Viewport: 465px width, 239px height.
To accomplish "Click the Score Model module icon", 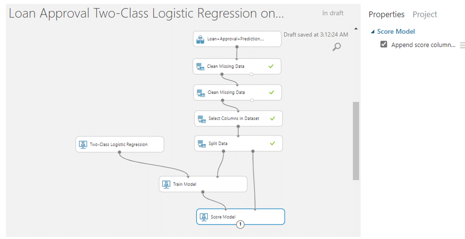I will (x=204, y=217).
